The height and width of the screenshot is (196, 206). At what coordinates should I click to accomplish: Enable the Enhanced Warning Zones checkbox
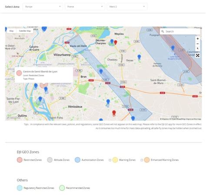142,160
